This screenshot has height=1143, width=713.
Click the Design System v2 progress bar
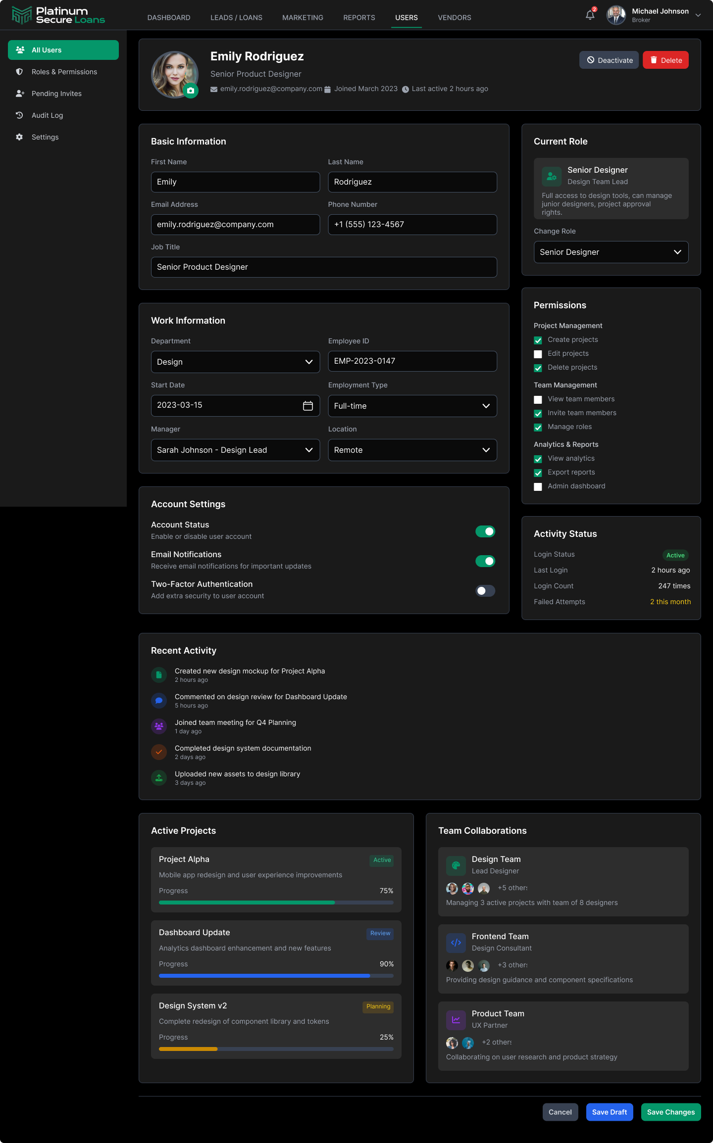pyautogui.click(x=276, y=1049)
